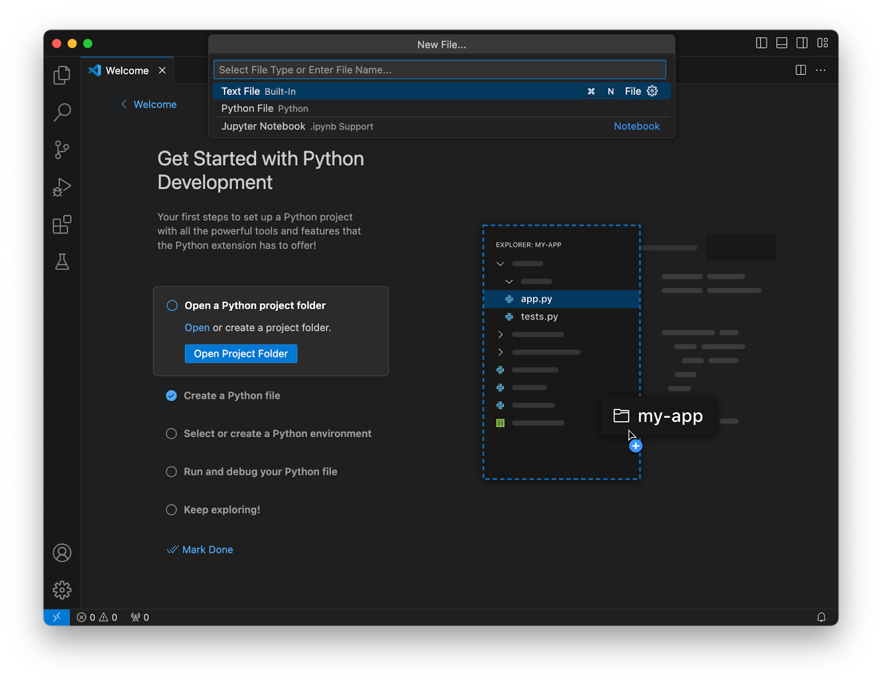
Task: Open the Accounts menu icon
Action: pyautogui.click(x=62, y=552)
